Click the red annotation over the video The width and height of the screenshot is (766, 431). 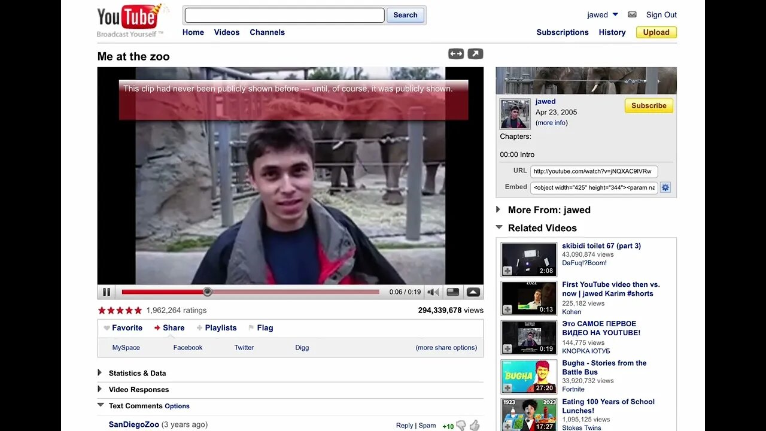click(293, 100)
